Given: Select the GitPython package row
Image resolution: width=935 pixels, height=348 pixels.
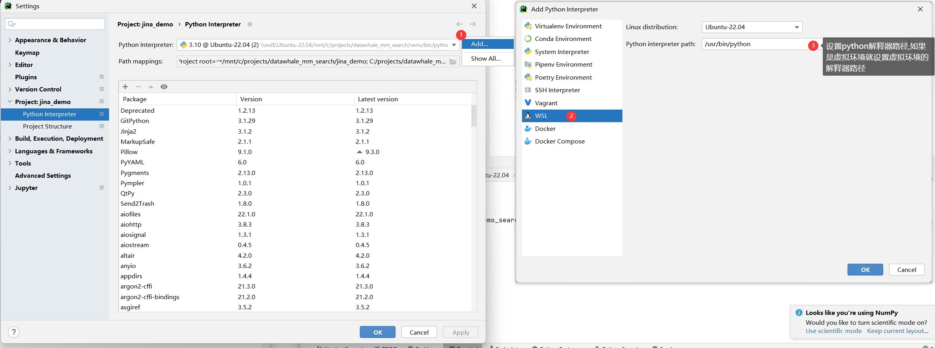Looking at the screenshot, I should (x=295, y=121).
